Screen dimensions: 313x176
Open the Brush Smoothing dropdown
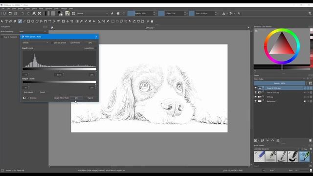click(33, 31)
